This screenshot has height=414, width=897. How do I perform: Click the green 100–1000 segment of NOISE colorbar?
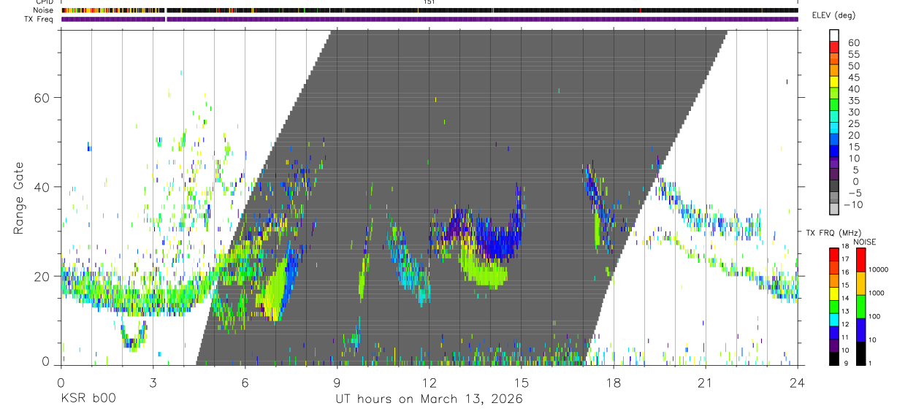861,307
